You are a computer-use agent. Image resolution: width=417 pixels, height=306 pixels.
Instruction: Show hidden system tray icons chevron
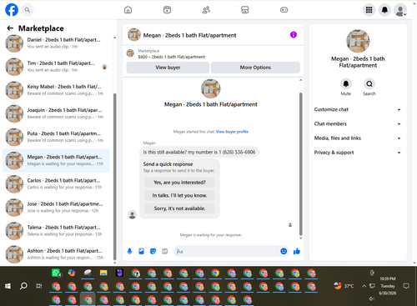364,286
